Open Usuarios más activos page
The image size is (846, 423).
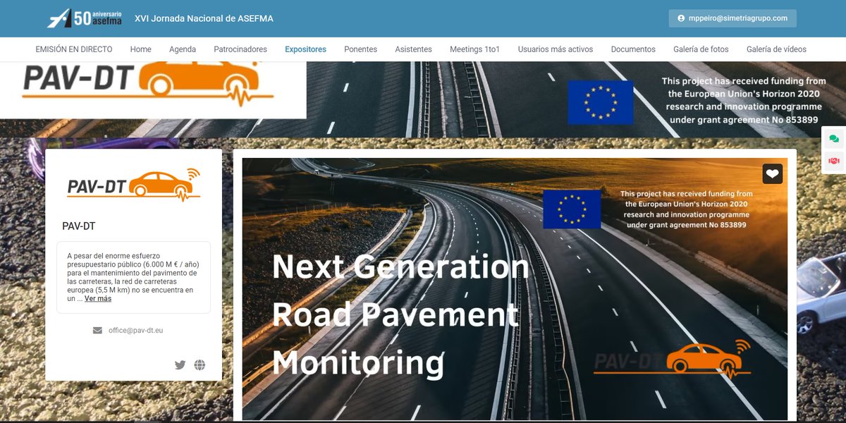tap(556, 49)
